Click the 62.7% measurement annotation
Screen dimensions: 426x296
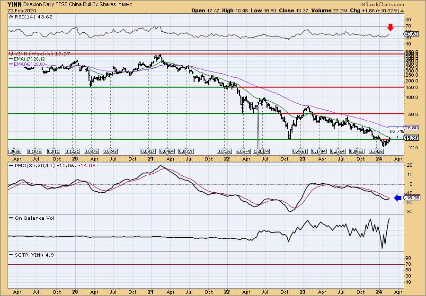click(397, 131)
